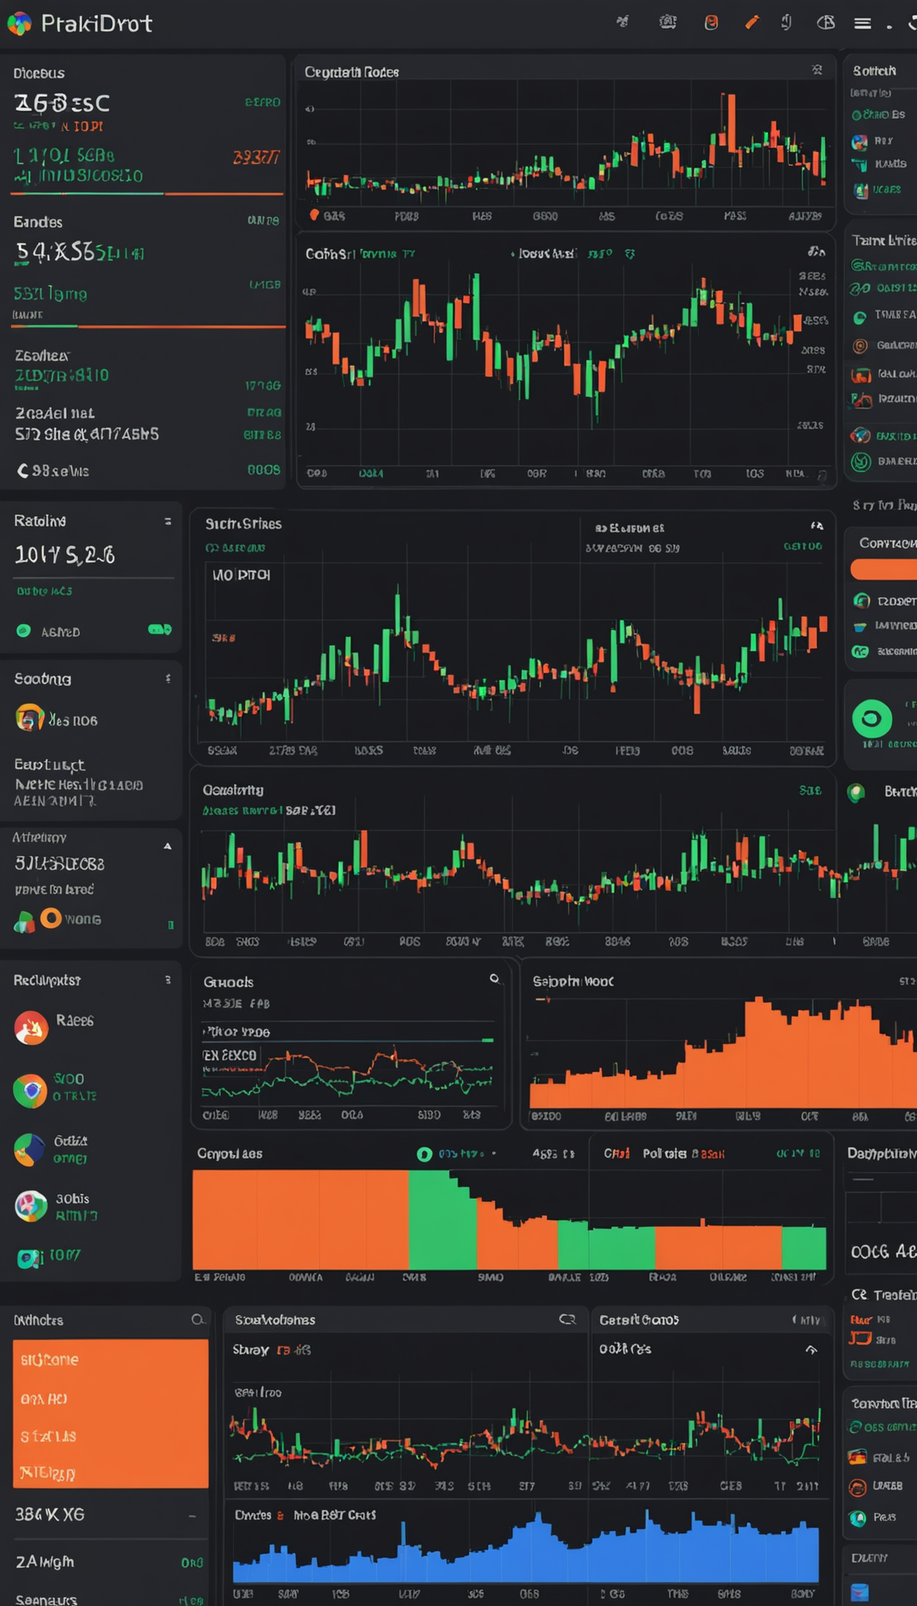
Task: Click the large green circle icon
Action: pyautogui.click(x=872, y=719)
